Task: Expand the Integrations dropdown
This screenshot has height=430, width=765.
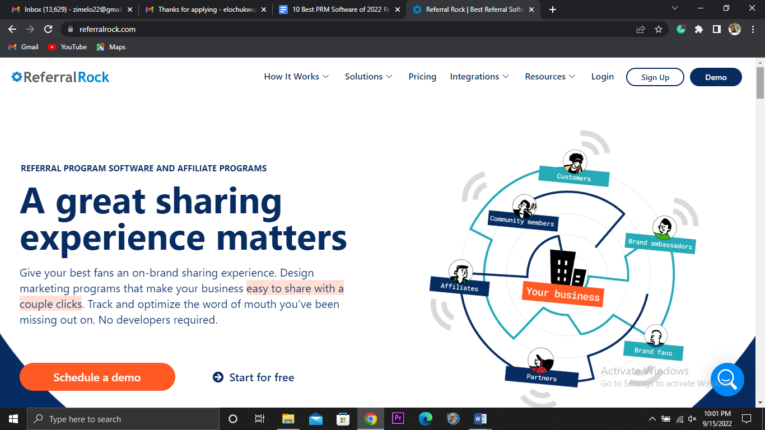Action: click(479, 77)
